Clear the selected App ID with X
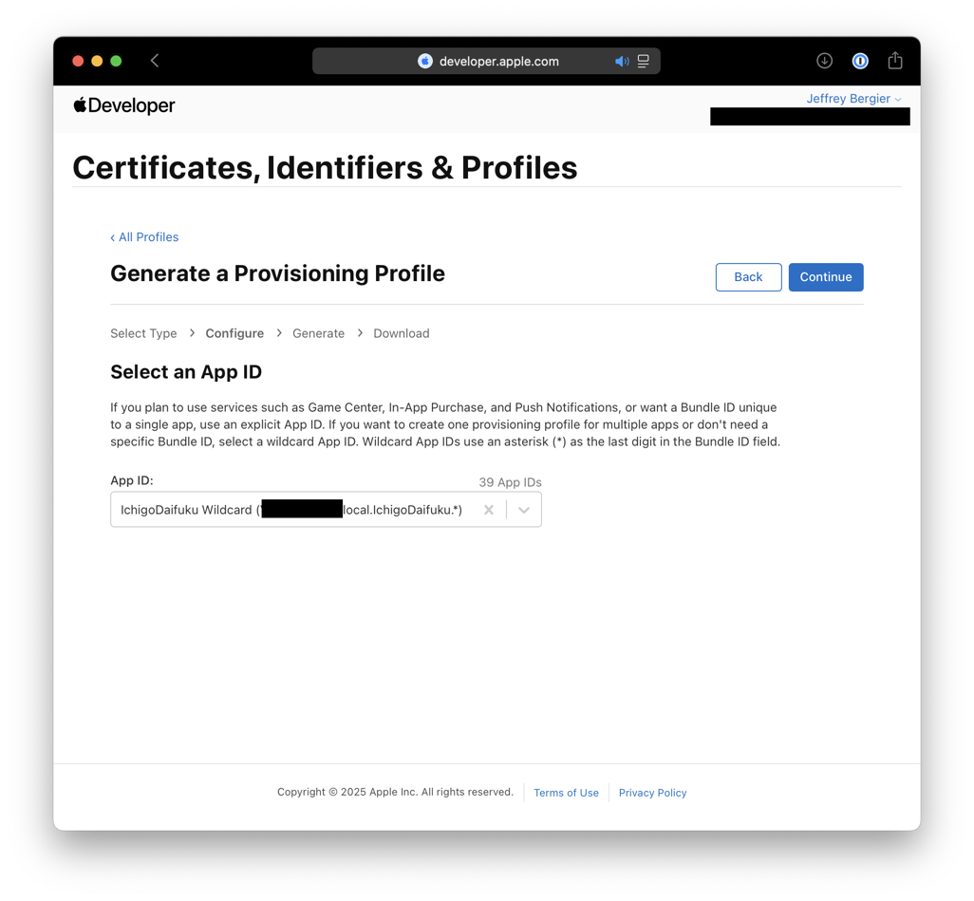The height and width of the screenshot is (901, 974). 489,510
